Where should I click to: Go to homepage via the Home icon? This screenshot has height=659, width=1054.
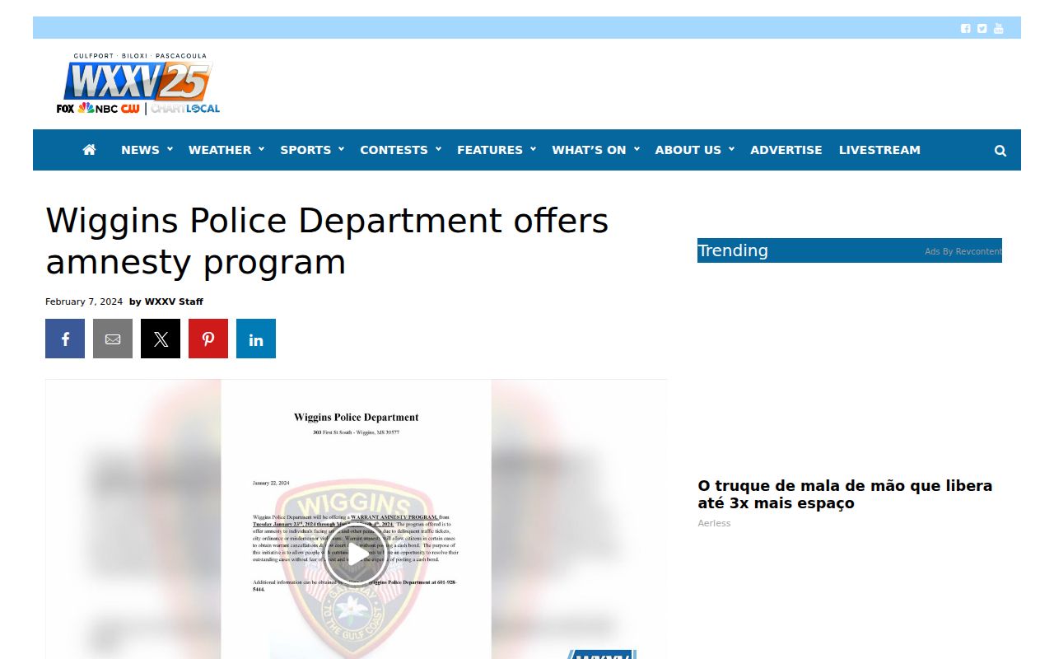point(90,150)
